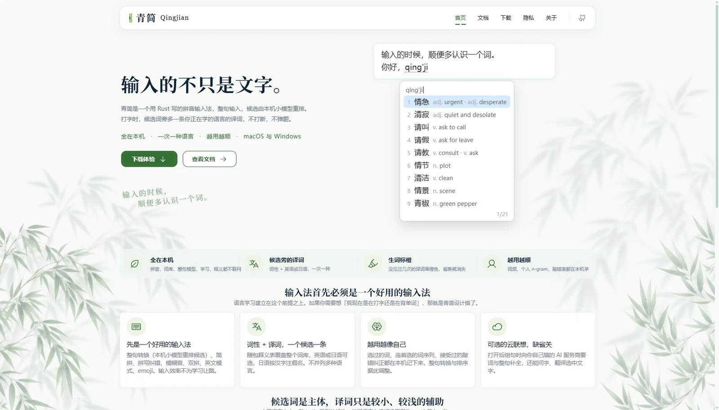
Task: Click the 查看文档 button
Action: [209, 159]
